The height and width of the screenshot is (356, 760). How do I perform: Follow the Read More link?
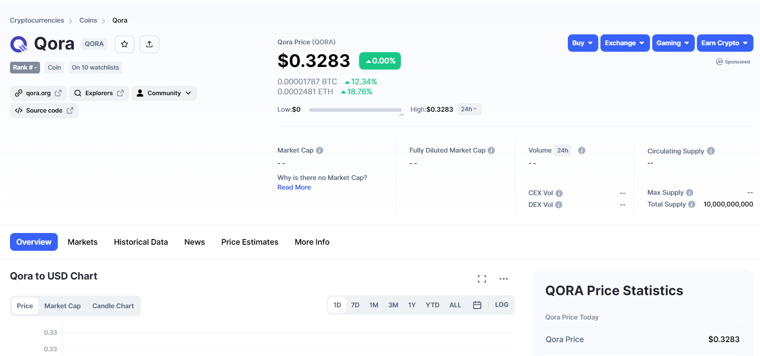click(294, 187)
